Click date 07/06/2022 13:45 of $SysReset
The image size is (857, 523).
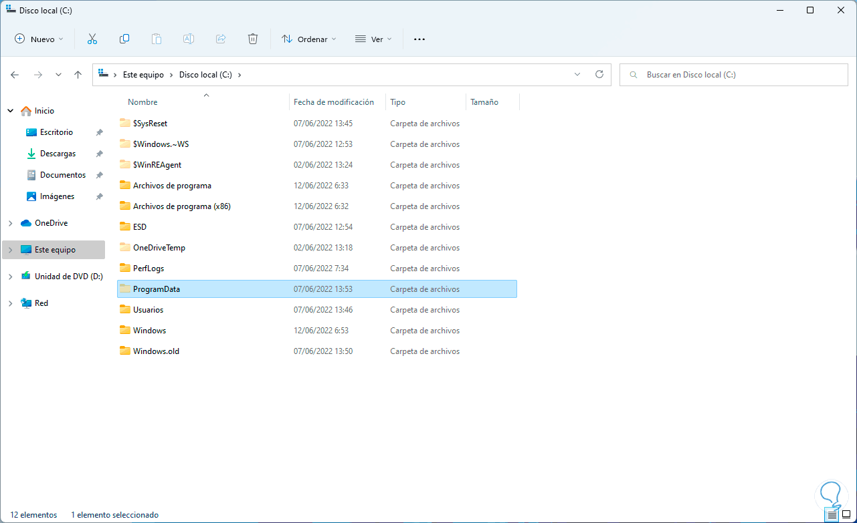[x=323, y=123]
